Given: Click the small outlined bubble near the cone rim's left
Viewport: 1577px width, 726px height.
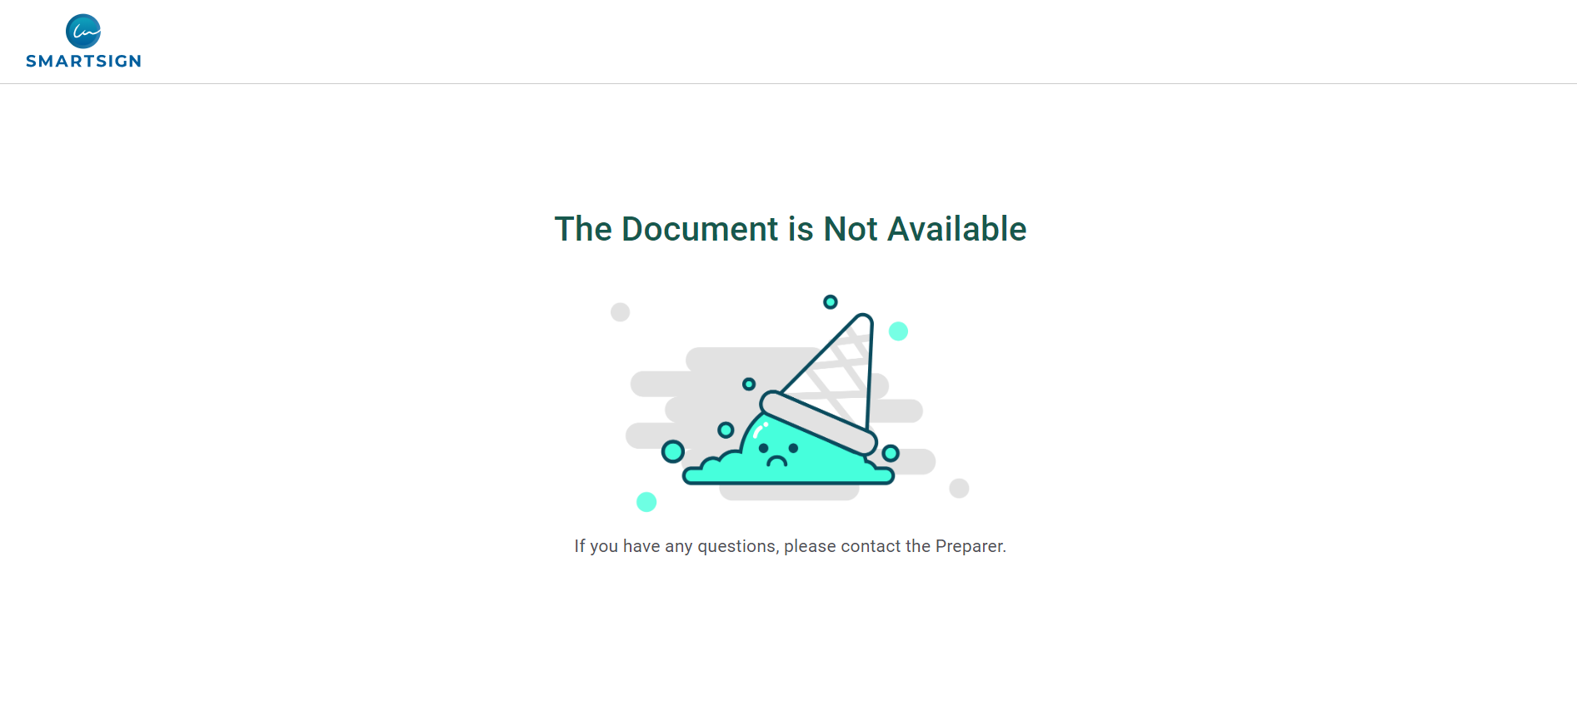Looking at the screenshot, I should click(749, 384).
